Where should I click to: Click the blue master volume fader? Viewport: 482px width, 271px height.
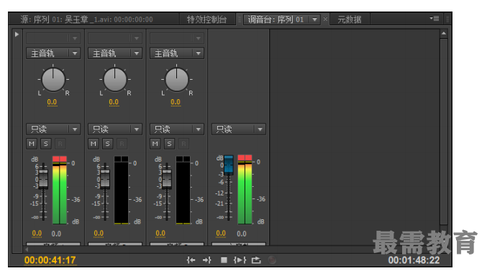[228, 165]
